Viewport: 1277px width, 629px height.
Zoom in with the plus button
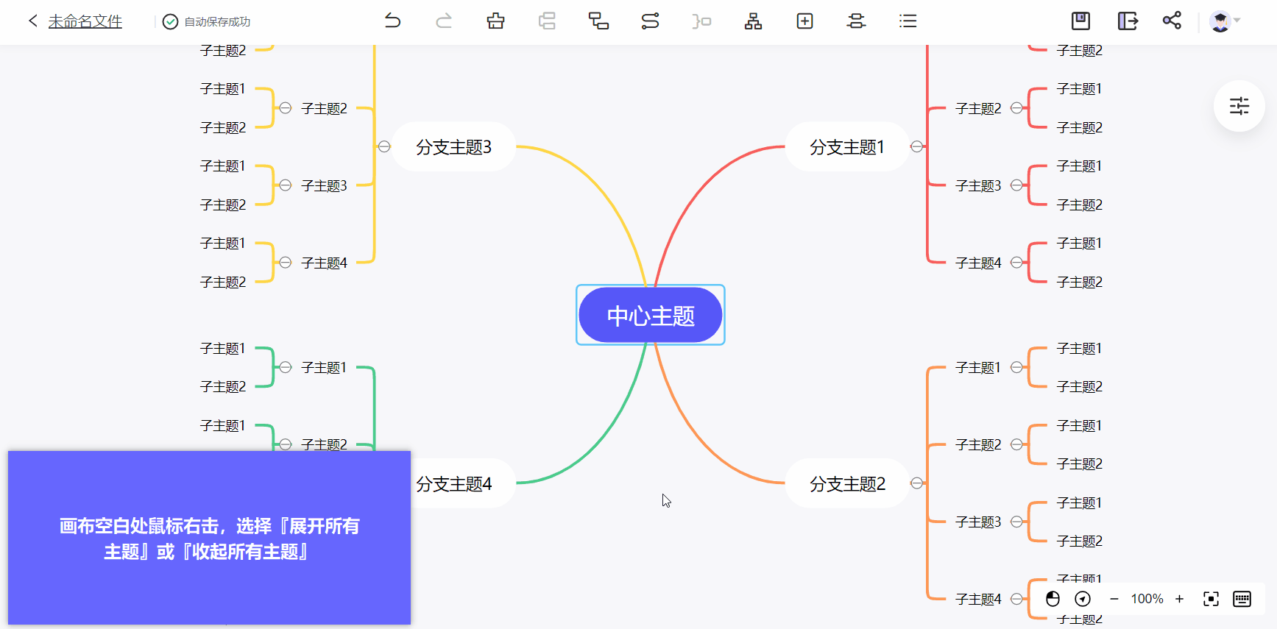(1179, 599)
